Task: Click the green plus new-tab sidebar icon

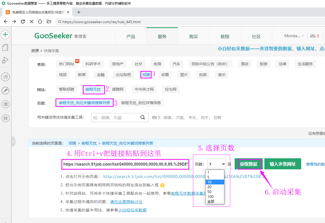Action: click(x=5, y=35)
